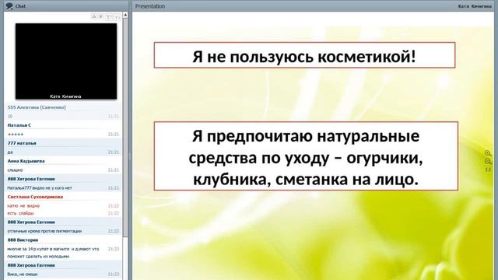Click presenter name at top right of Presentation

pos(475,6)
